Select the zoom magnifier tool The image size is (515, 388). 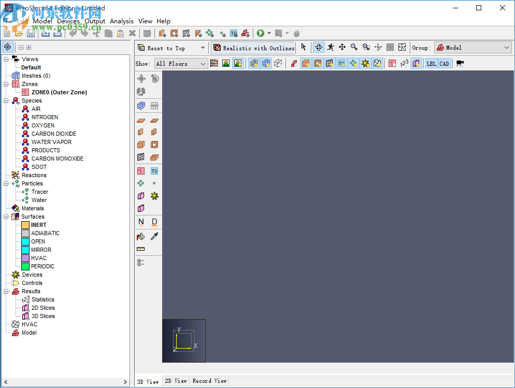click(354, 47)
